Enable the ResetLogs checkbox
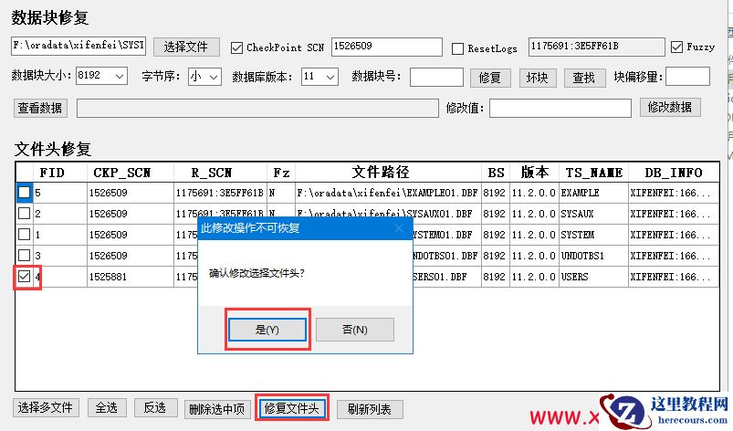Viewport: 733px width, 431px height. 457,48
